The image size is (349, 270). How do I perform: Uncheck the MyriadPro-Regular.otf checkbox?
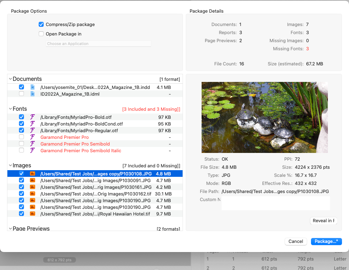point(21,130)
